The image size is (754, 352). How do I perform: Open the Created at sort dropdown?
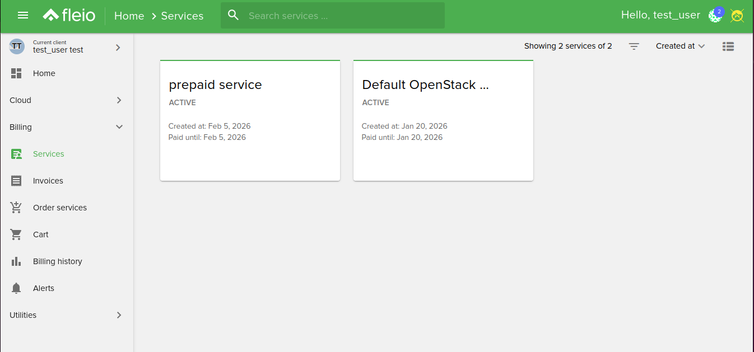[x=680, y=46]
